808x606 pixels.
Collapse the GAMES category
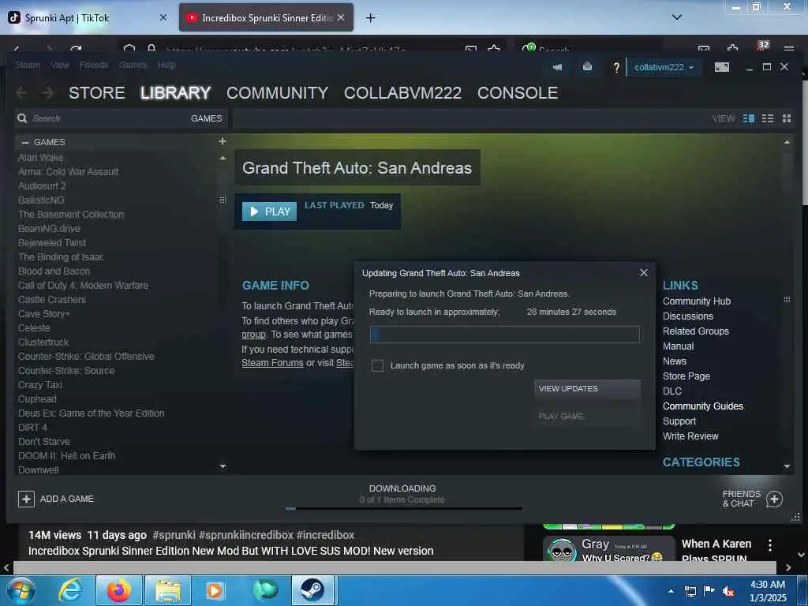(24, 142)
